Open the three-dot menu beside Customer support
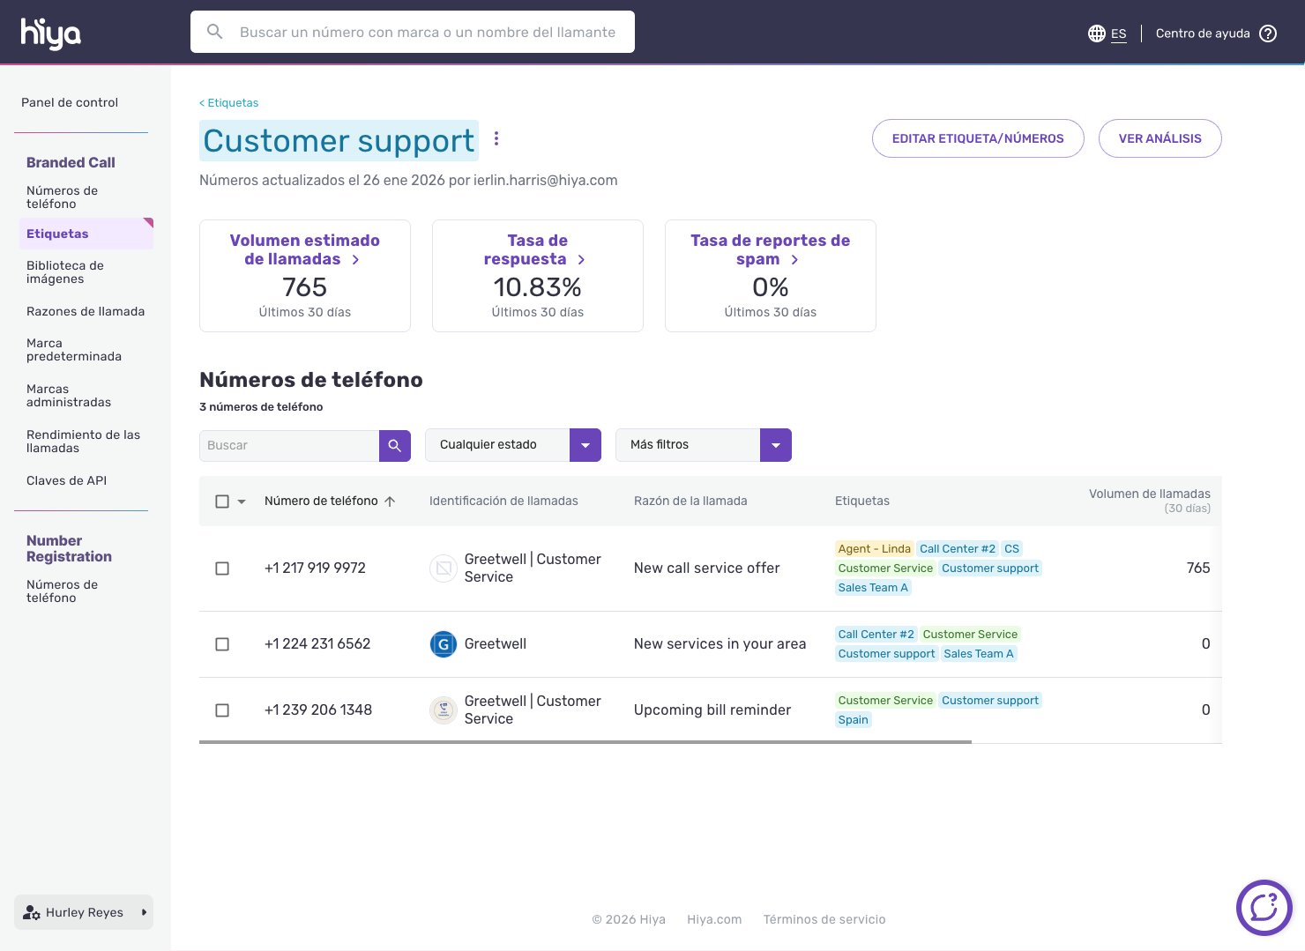The height and width of the screenshot is (951, 1305). coord(496,139)
